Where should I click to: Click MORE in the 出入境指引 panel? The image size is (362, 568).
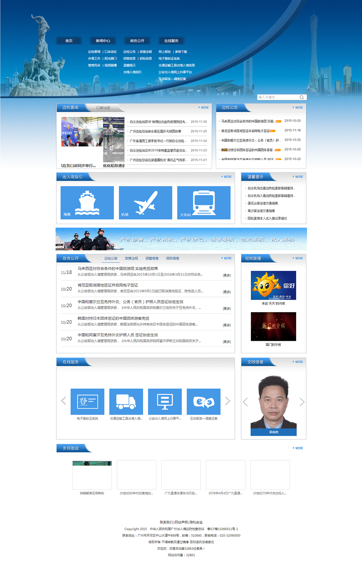coord(226,177)
